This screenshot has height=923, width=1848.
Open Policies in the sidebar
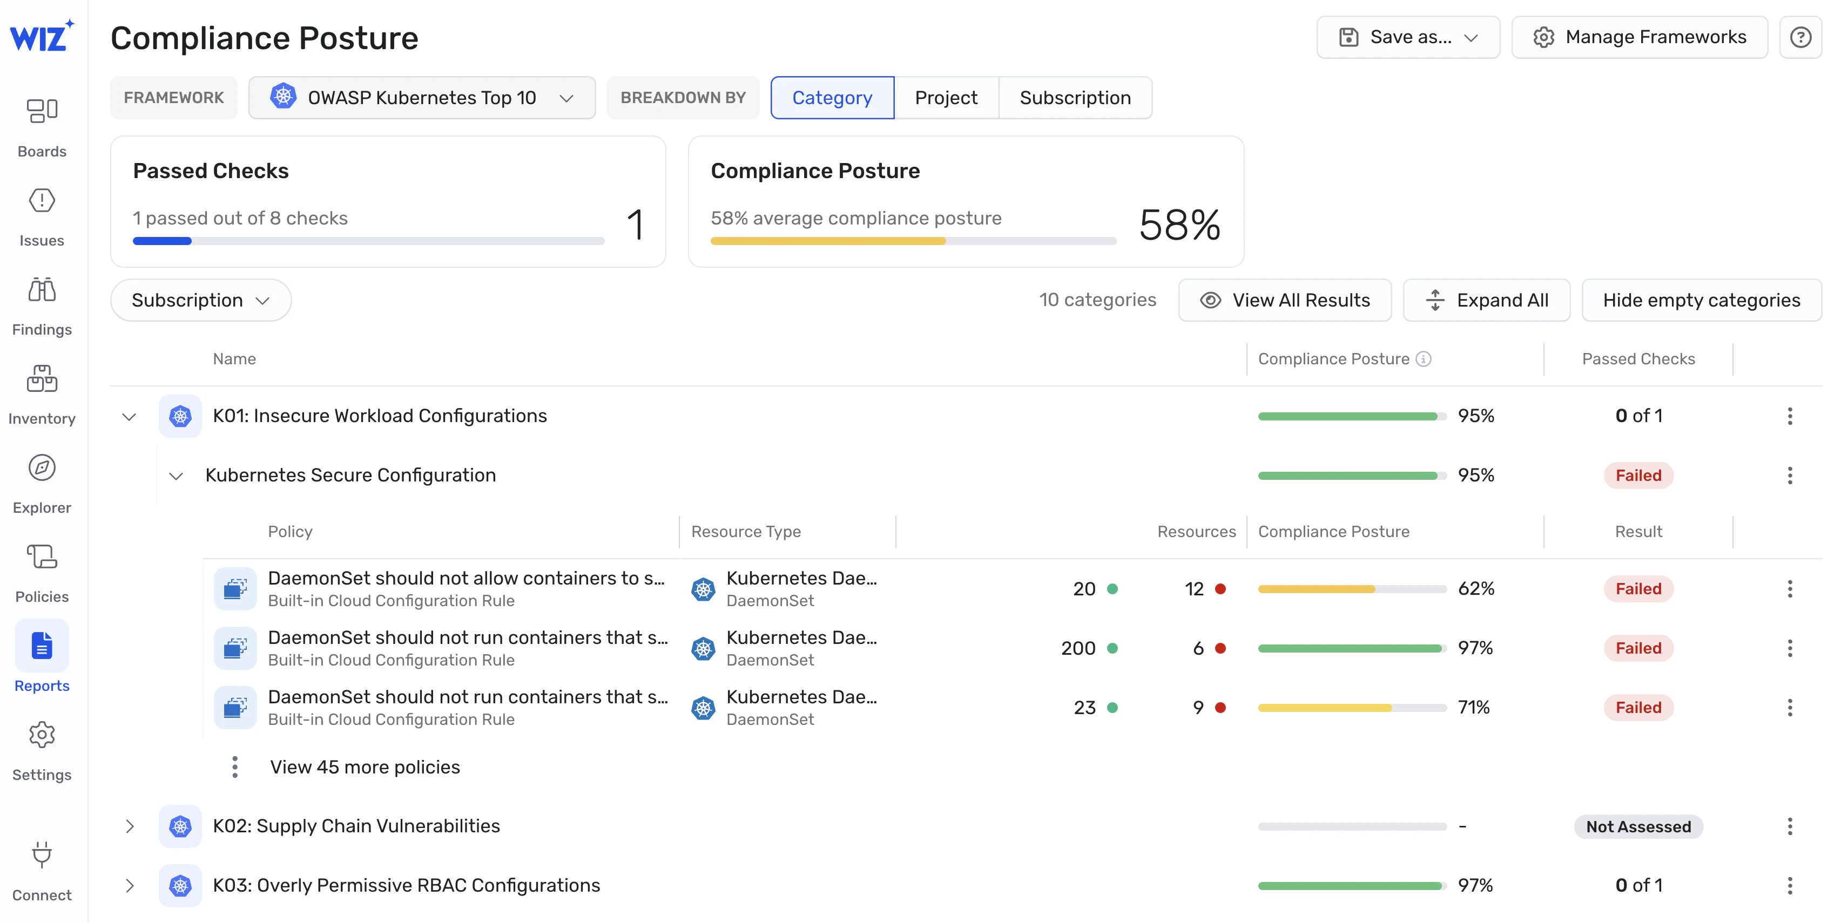[42, 573]
